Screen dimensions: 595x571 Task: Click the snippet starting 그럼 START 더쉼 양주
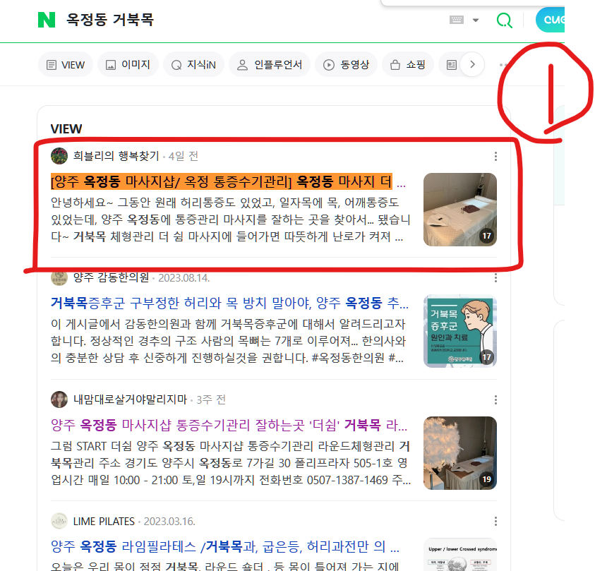click(231, 463)
